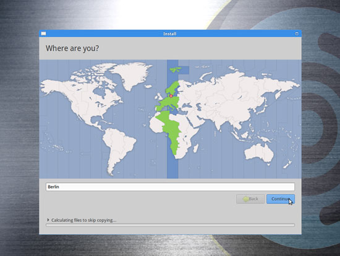Viewport: 340px width, 256px height.
Task: Maximize the Install window
Action: (297, 33)
